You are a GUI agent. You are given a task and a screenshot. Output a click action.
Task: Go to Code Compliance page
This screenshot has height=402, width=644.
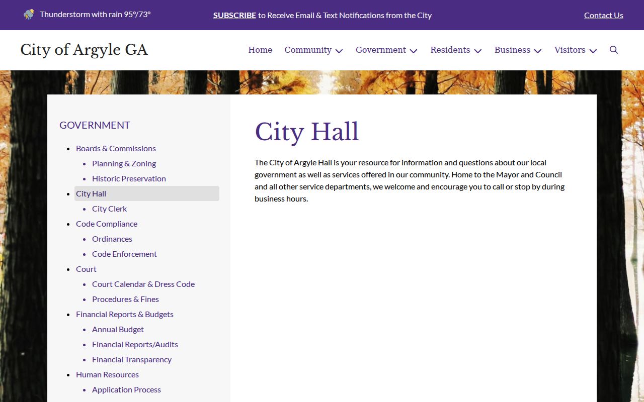[x=107, y=224]
